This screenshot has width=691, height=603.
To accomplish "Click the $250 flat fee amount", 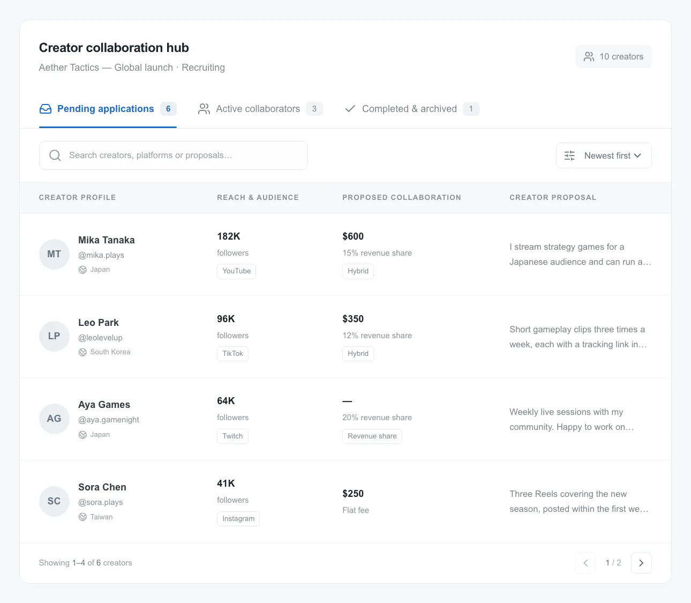I will point(353,494).
